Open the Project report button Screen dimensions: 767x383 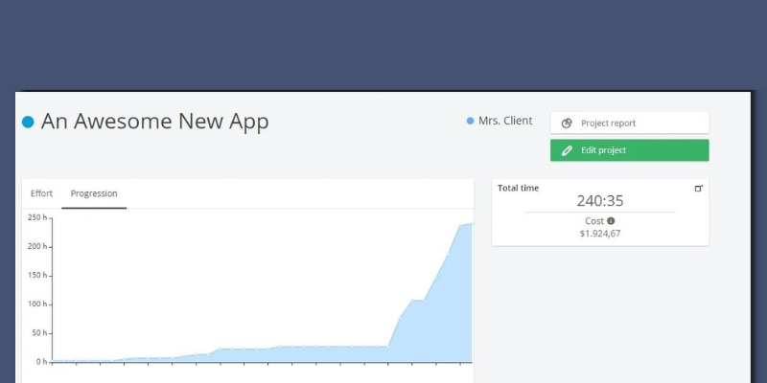[629, 124]
